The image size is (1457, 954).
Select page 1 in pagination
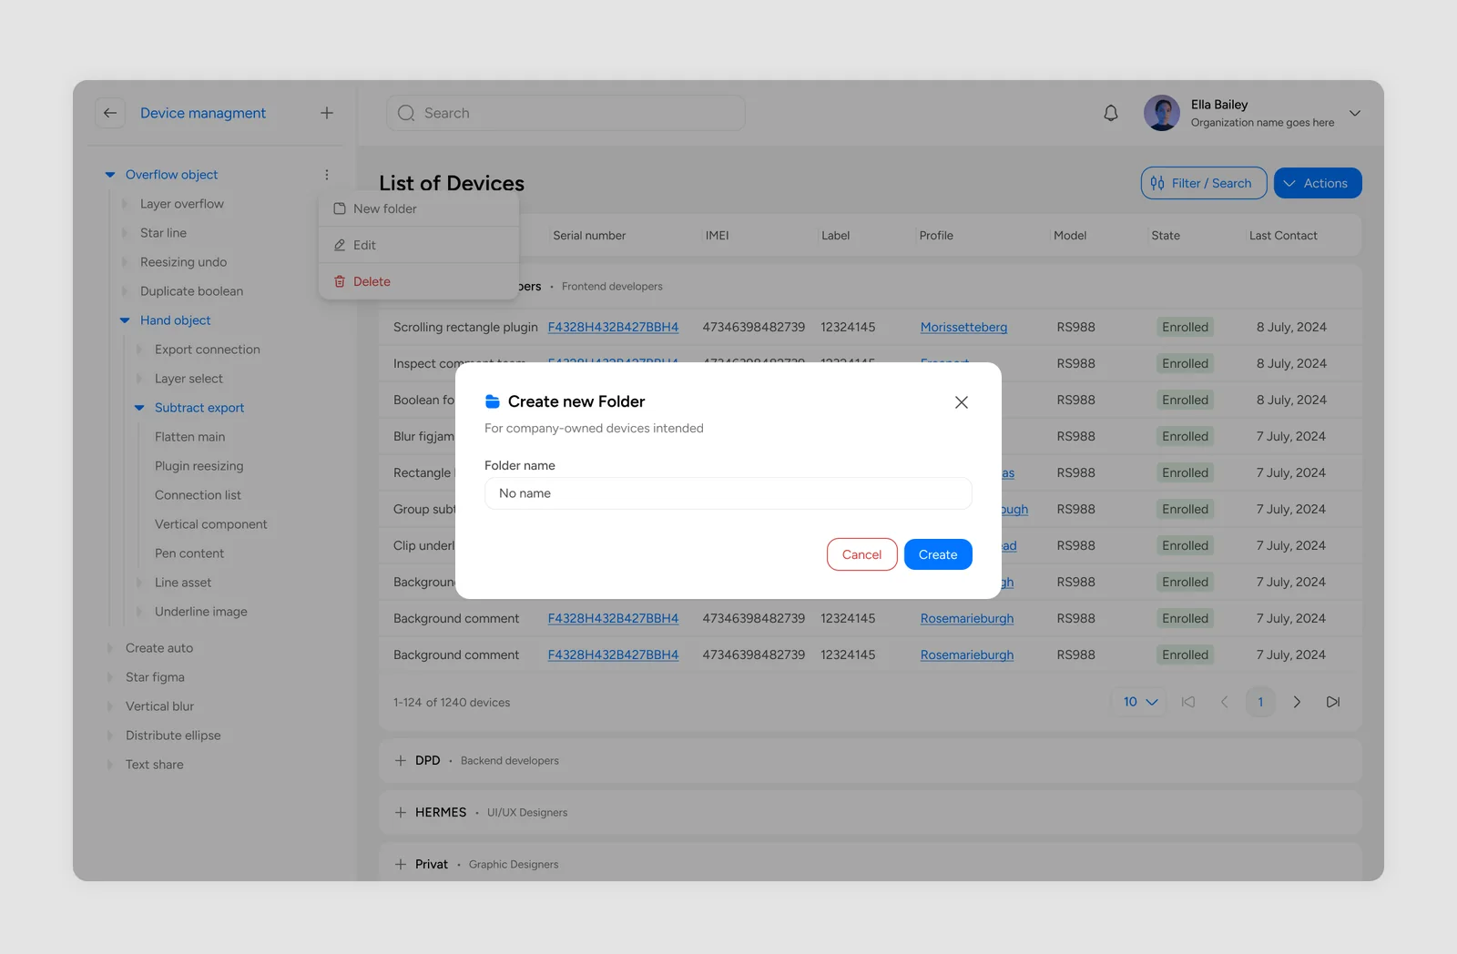click(x=1260, y=702)
